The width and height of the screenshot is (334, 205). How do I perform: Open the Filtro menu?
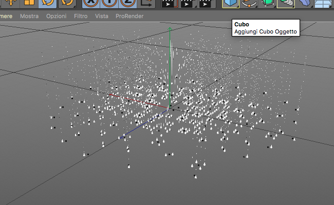tap(81, 16)
